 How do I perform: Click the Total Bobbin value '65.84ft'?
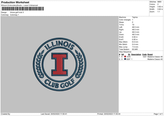135,50
